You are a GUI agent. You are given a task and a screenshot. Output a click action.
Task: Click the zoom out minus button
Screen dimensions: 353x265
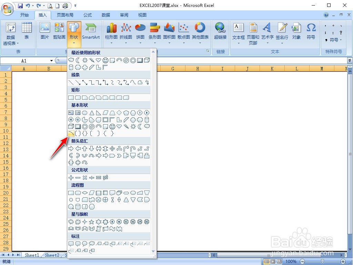pyautogui.click(x=303, y=262)
